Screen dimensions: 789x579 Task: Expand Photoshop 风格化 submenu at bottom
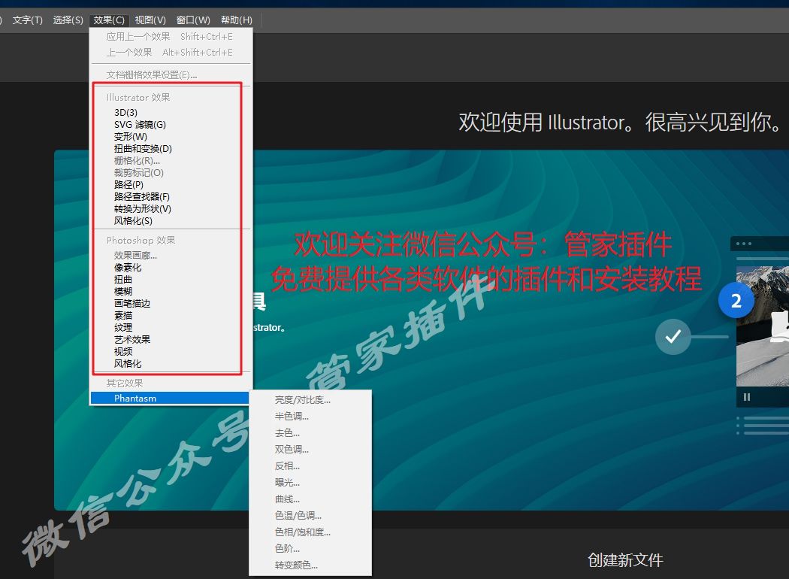click(171, 363)
